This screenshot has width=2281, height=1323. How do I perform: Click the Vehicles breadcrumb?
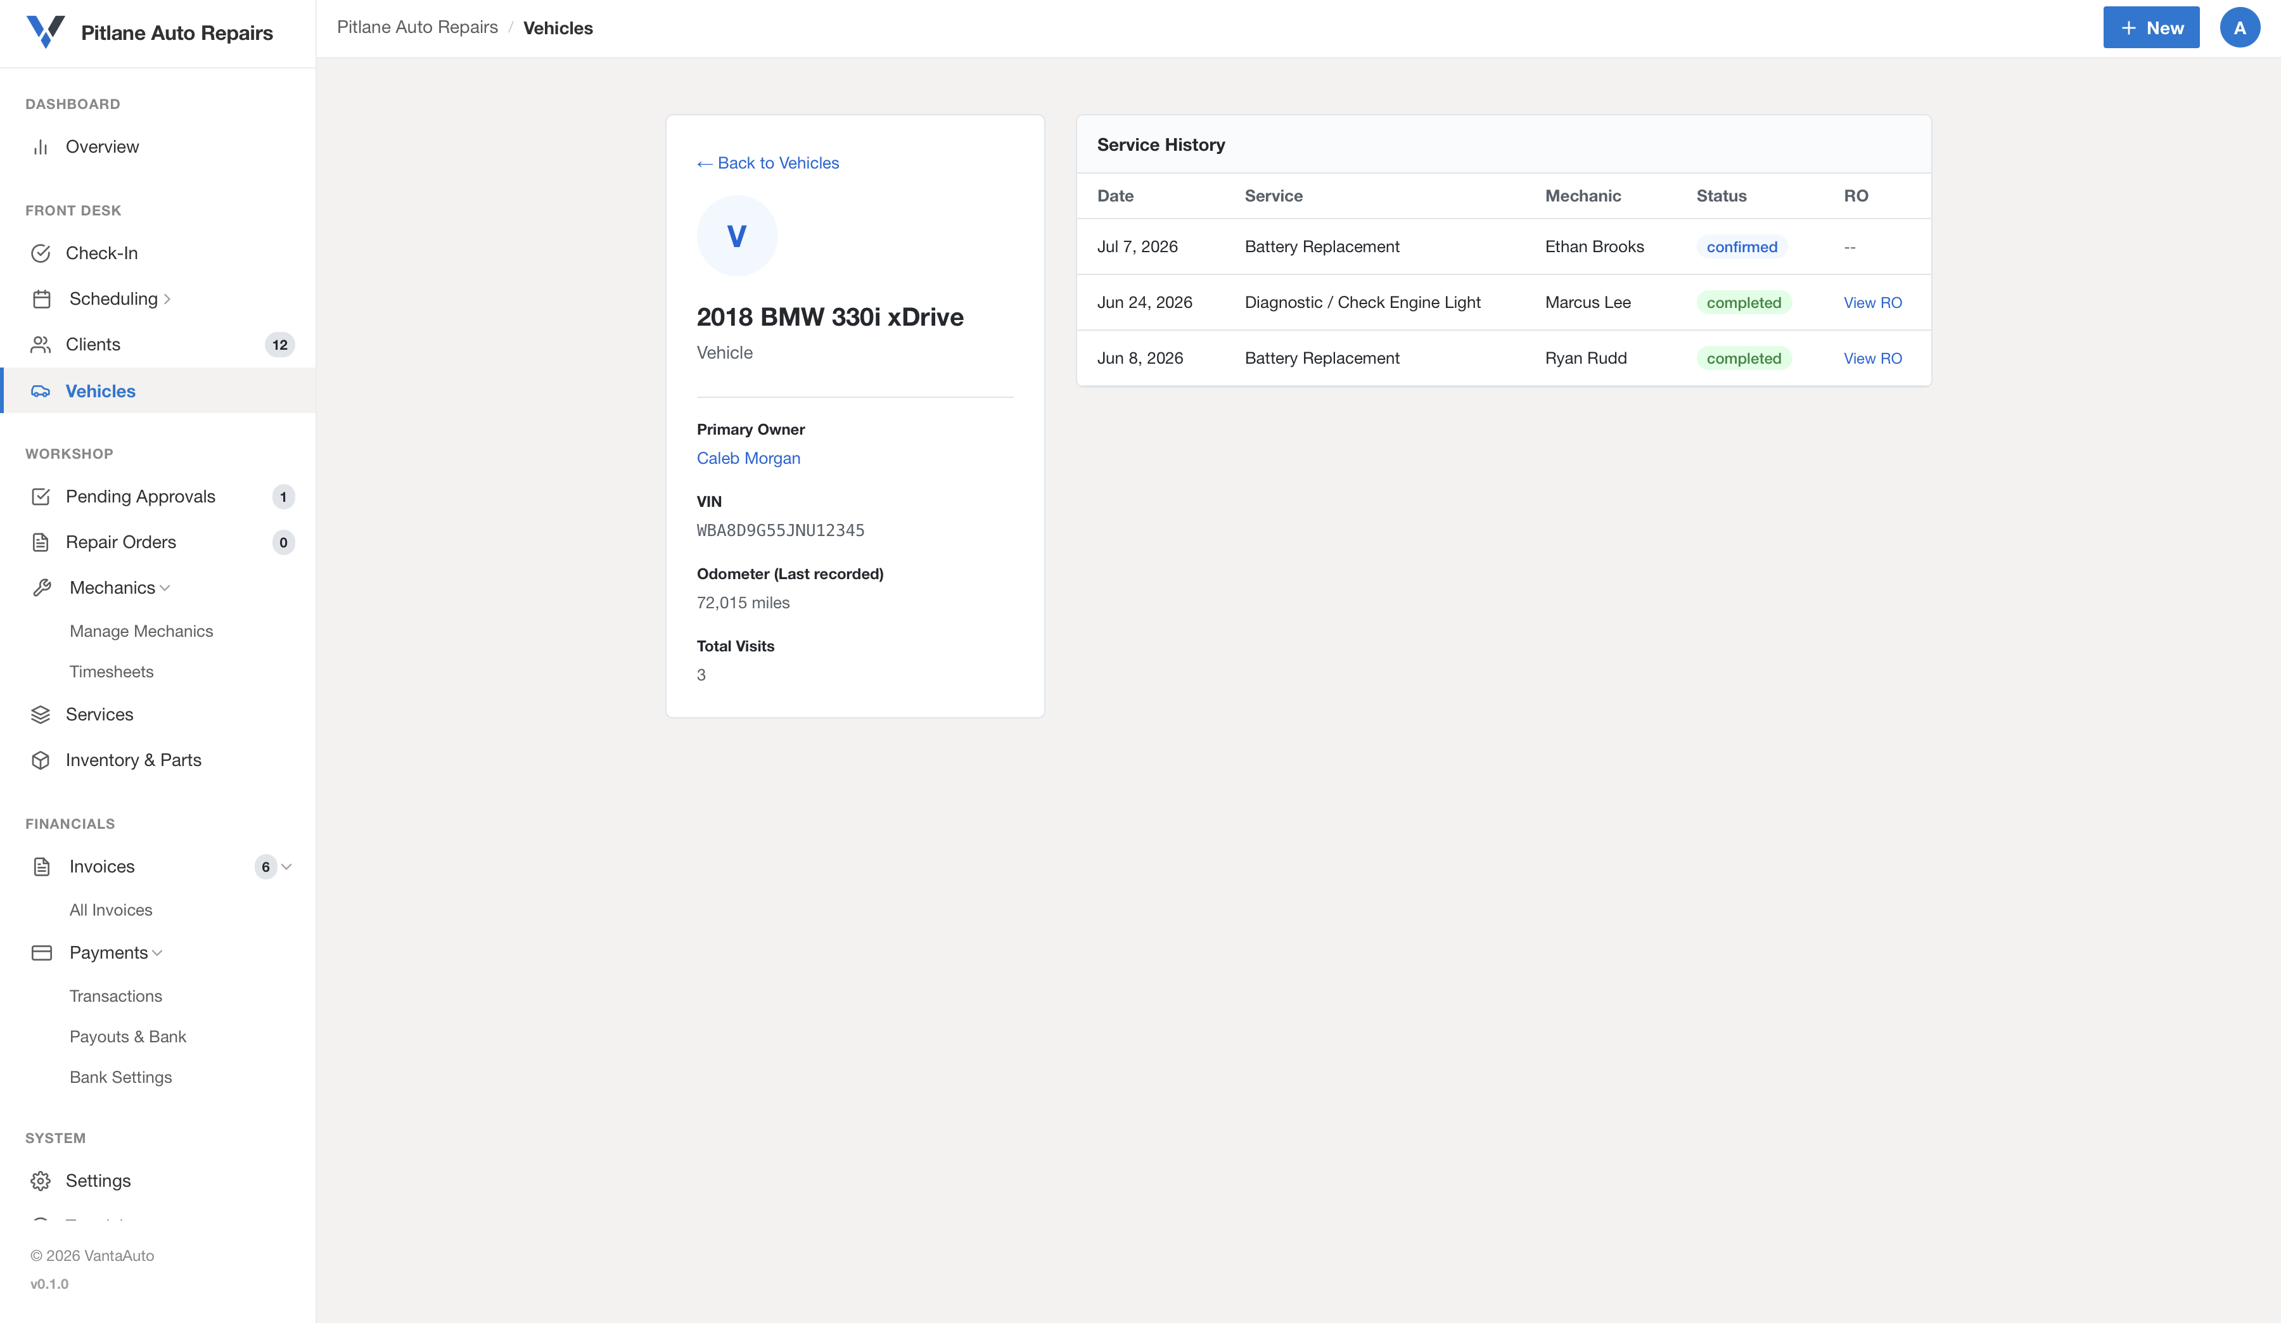tap(558, 28)
